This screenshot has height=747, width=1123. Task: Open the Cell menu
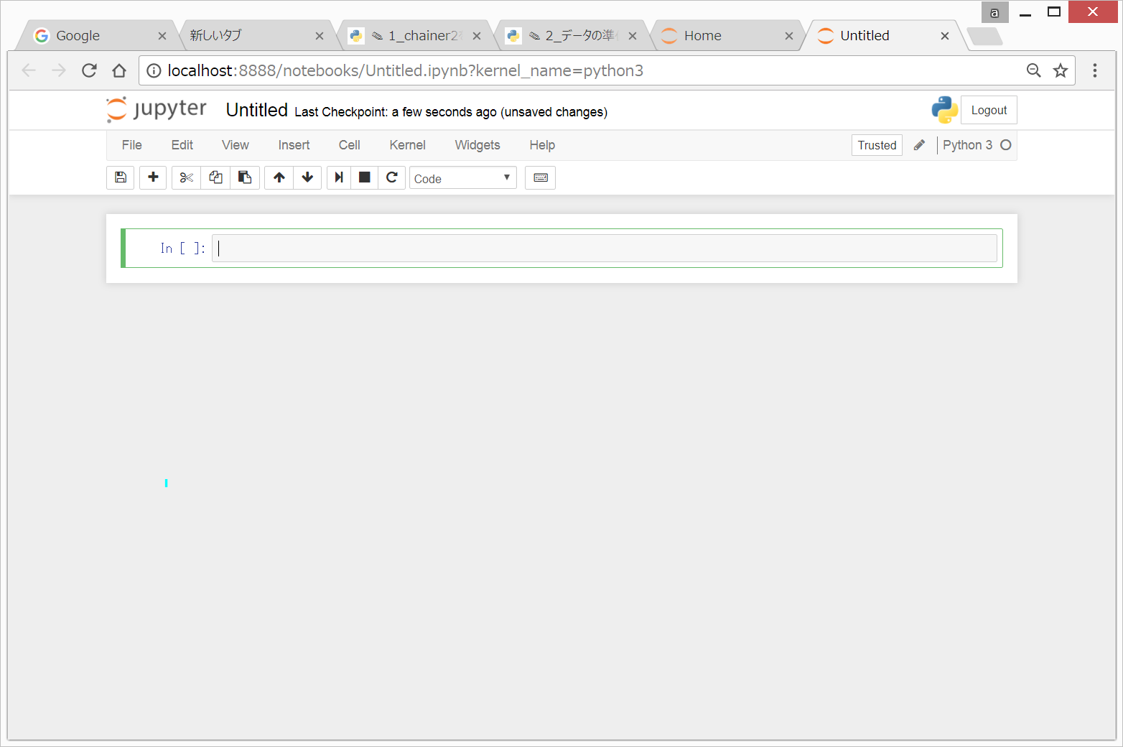[x=349, y=145]
